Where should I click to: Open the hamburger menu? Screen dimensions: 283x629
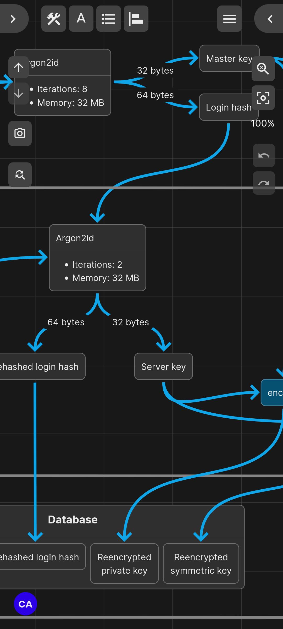click(x=229, y=19)
